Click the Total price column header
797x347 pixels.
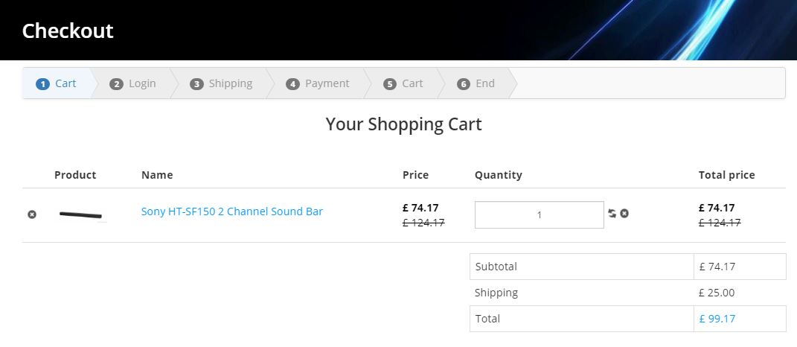[x=726, y=175]
